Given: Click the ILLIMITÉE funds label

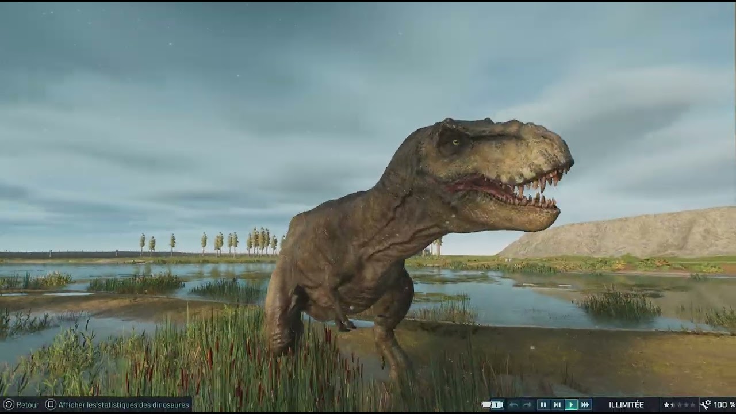Looking at the screenshot, I should [627, 405].
